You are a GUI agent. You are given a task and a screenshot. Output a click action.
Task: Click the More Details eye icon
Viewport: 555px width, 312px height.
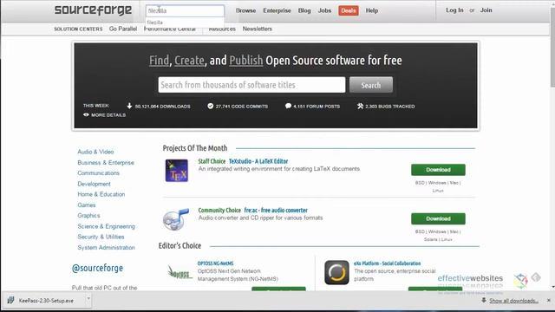click(x=86, y=114)
